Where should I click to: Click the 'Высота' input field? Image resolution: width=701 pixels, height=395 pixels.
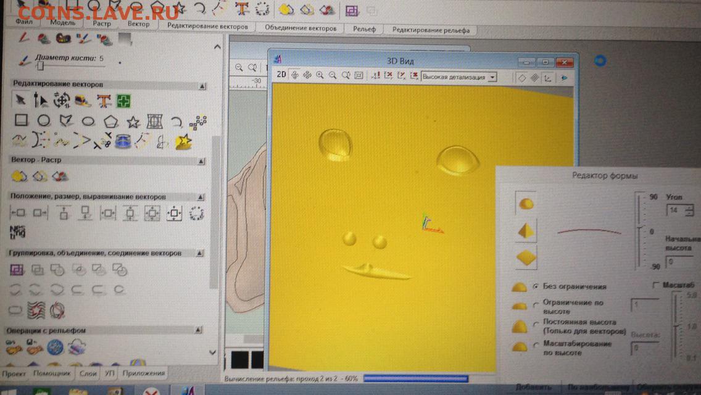coord(644,347)
